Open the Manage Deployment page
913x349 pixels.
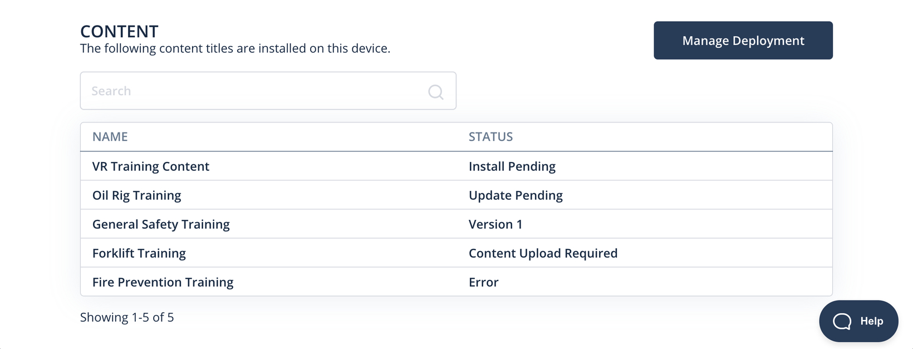(x=743, y=41)
